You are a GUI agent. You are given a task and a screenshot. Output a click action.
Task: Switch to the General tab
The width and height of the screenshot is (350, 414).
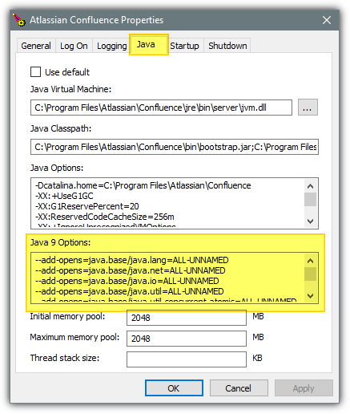click(36, 46)
